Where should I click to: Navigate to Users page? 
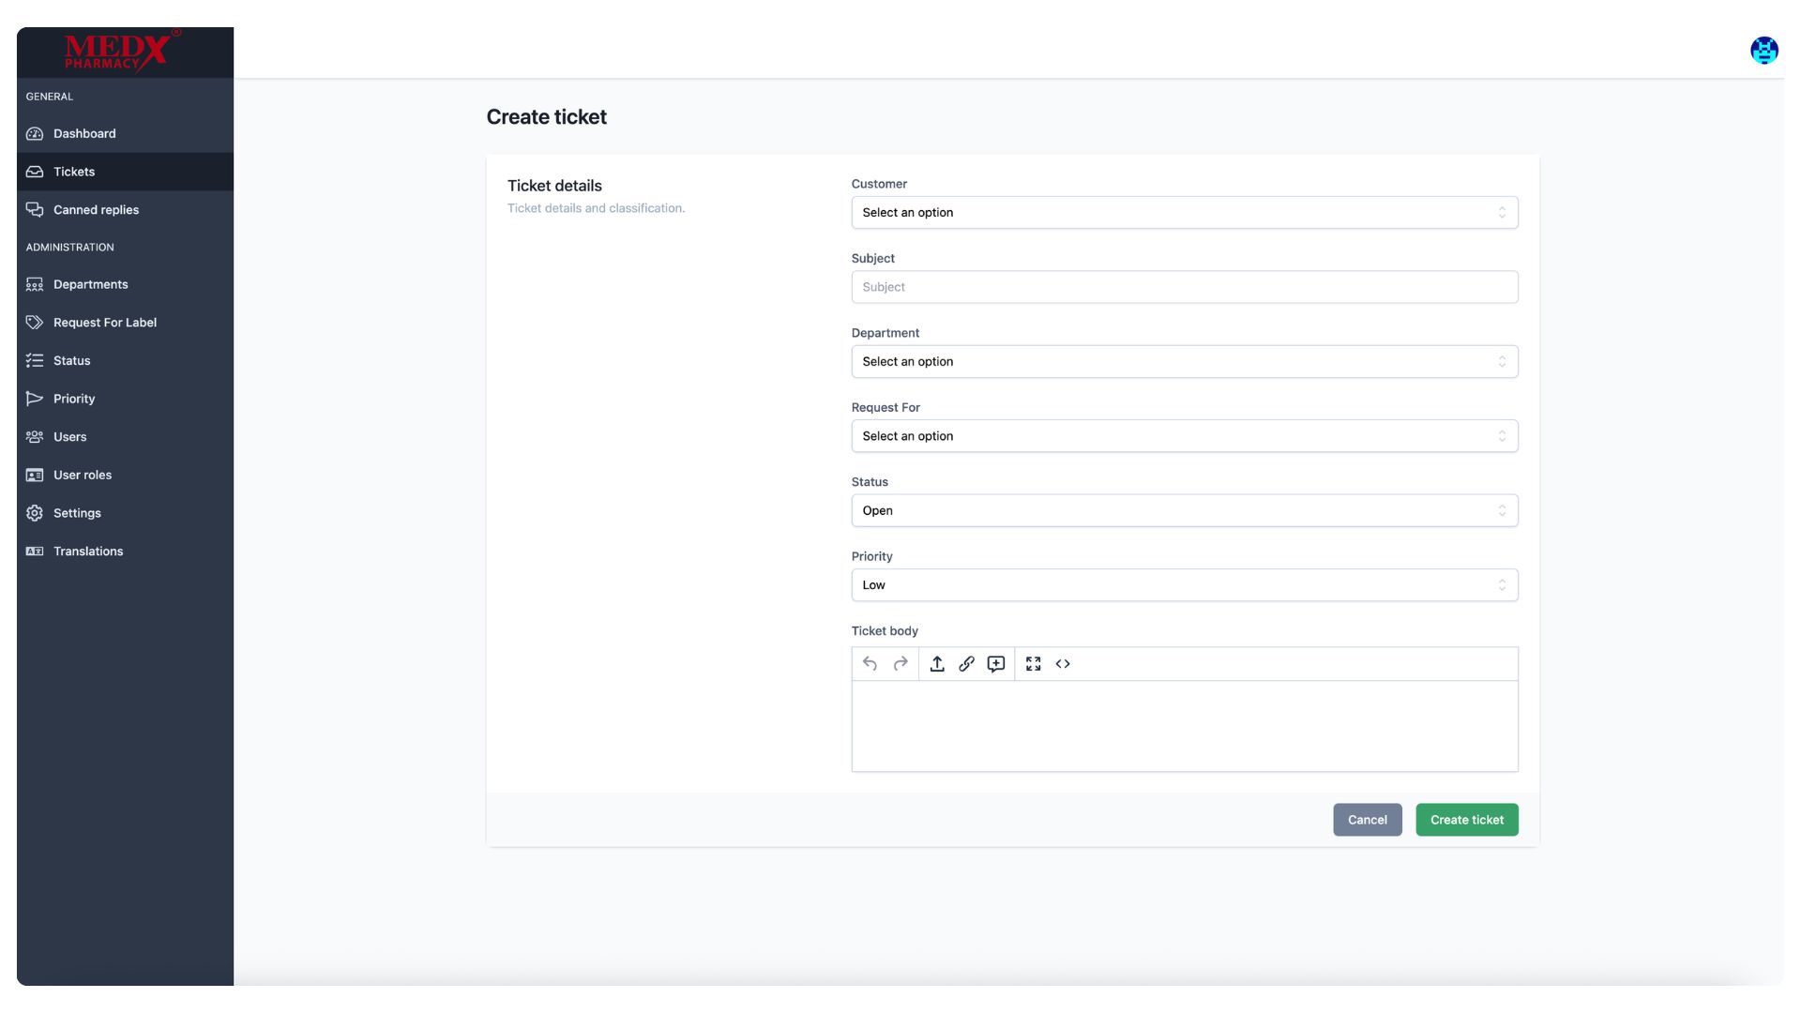125,437
